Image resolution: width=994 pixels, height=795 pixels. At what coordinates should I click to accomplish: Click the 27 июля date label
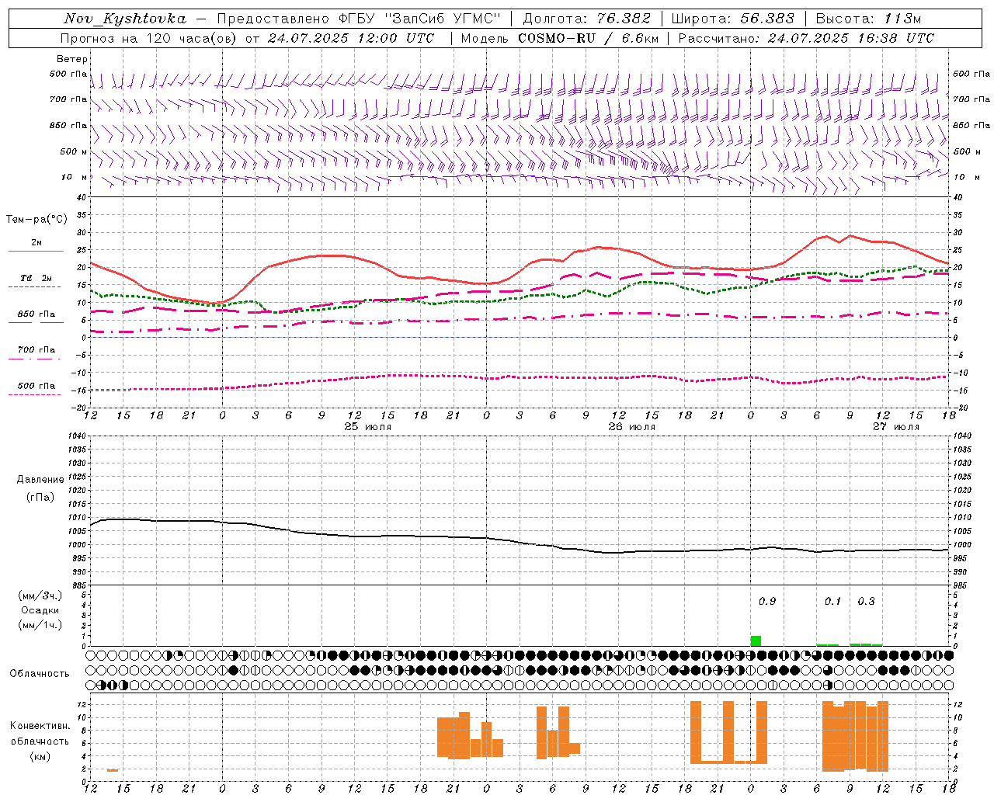tap(896, 427)
